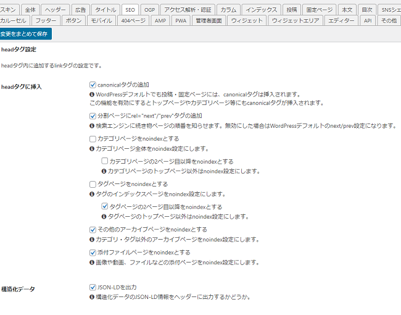Switch to the 投稿 tab
The height and width of the screenshot is (315, 401).
tap(292, 10)
